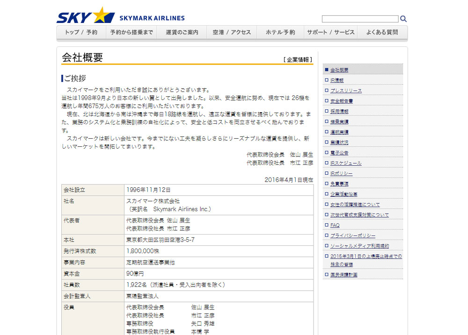Open the 予約から搭乗まで menu
This screenshot has width=468, height=335.
pos(132,32)
